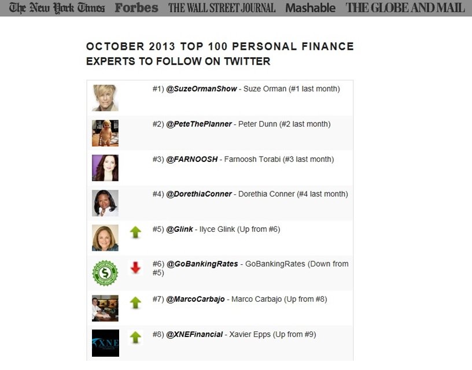This screenshot has height=370, width=472.
Task: Click the green up arrow beside @XNEFinancial
Action: pyautogui.click(x=135, y=338)
